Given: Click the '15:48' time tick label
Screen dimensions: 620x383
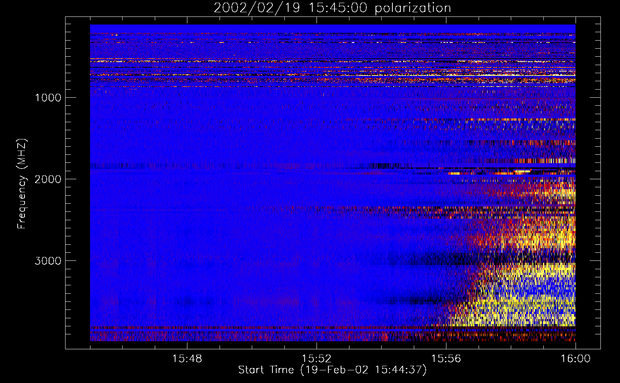Looking at the screenshot, I should click(x=187, y=359).
